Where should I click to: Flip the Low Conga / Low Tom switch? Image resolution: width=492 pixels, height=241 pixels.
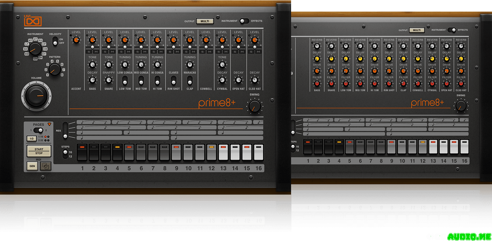[125, 81]
